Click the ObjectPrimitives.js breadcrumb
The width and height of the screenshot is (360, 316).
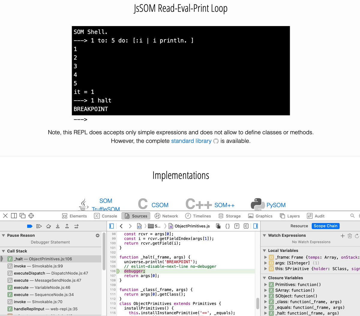click(x=189, y=226)
